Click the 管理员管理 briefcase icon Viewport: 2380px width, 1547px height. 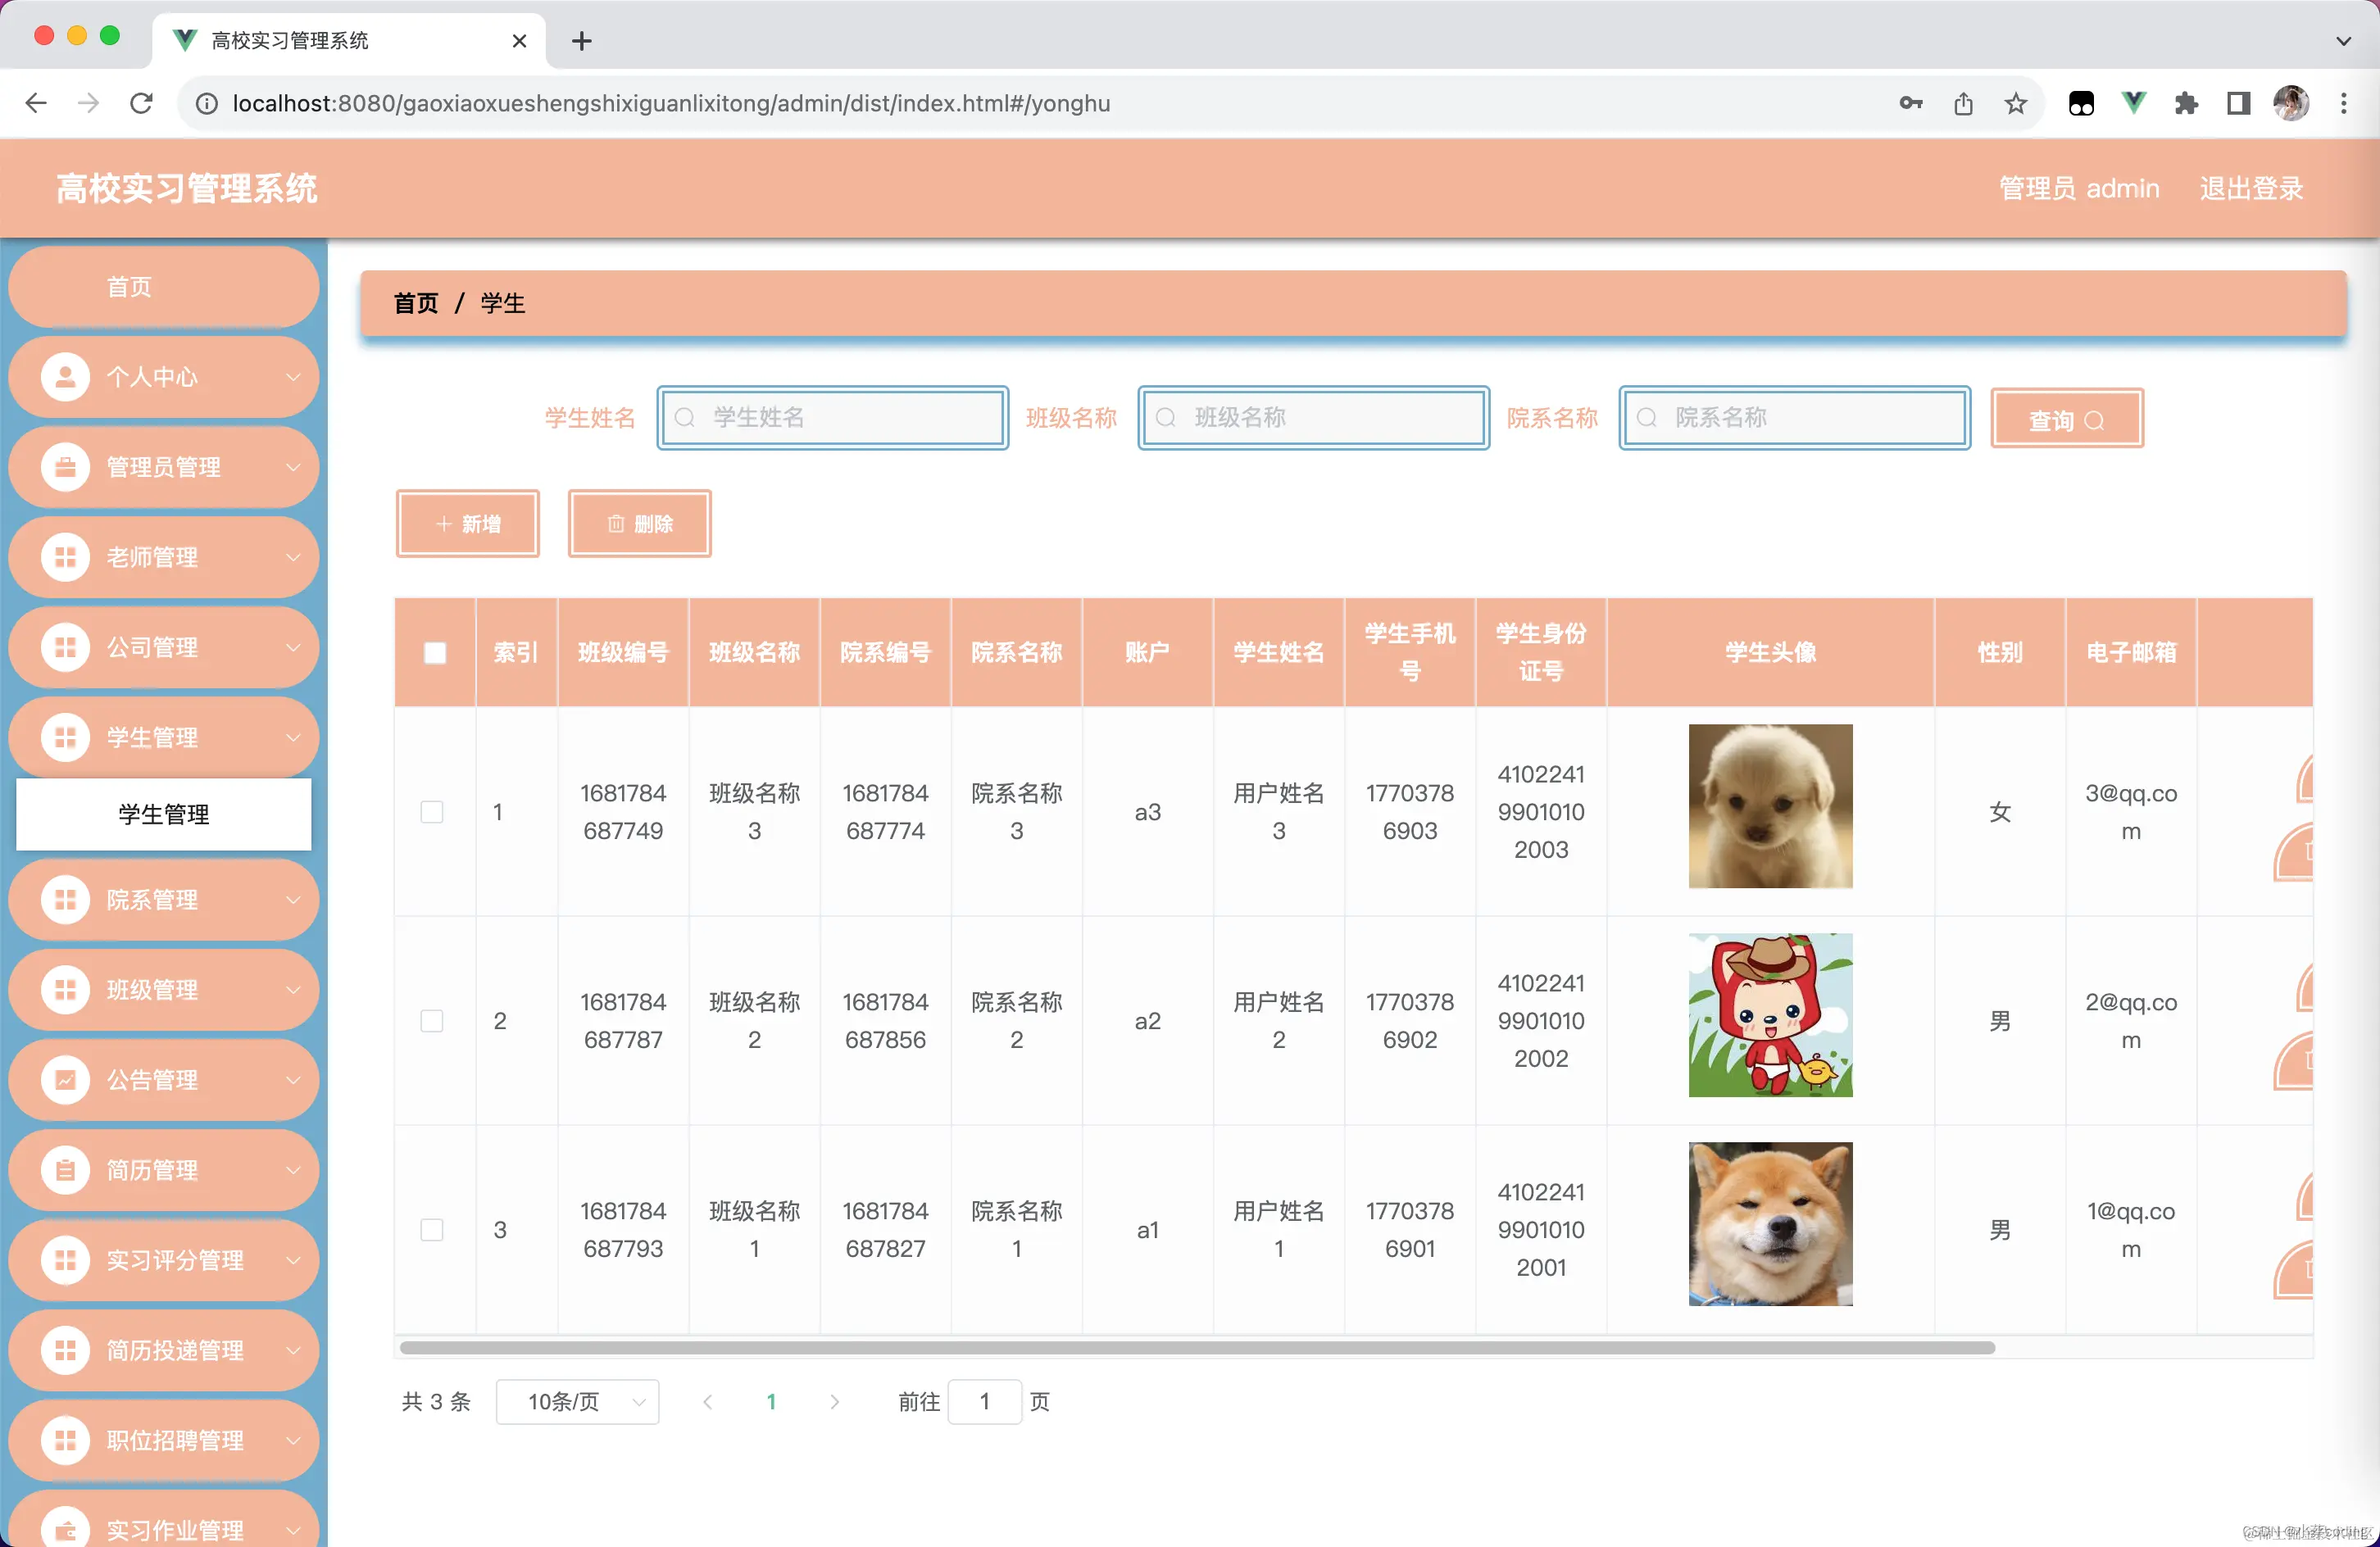[65, 467]
